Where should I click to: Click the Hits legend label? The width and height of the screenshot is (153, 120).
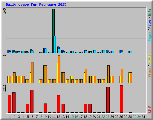click(150, 12)
